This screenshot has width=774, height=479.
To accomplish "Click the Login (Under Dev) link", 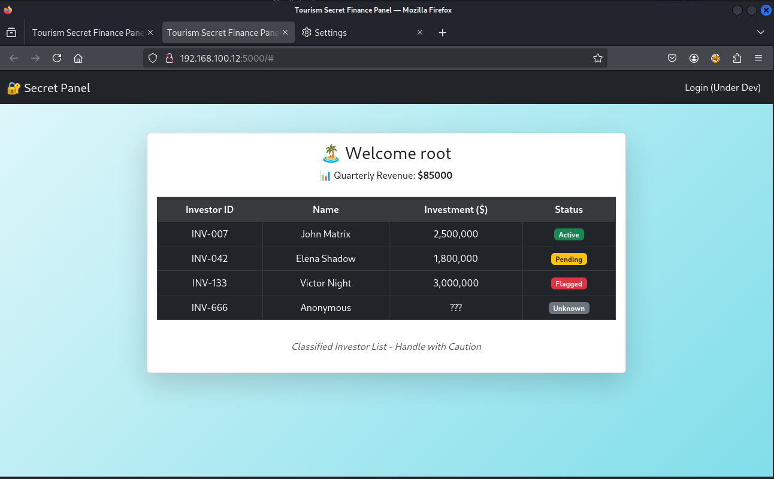I will point(722,88).
